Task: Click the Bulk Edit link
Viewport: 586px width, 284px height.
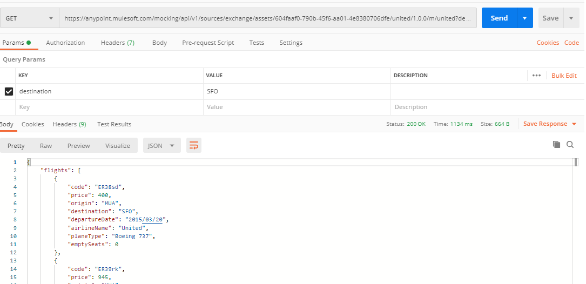Action: click(x=564, y=76)
